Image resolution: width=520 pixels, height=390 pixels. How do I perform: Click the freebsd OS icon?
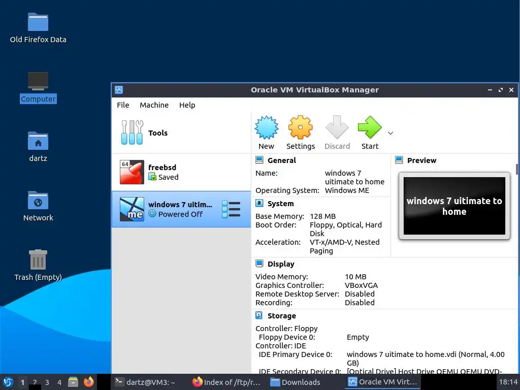(132, 172)
